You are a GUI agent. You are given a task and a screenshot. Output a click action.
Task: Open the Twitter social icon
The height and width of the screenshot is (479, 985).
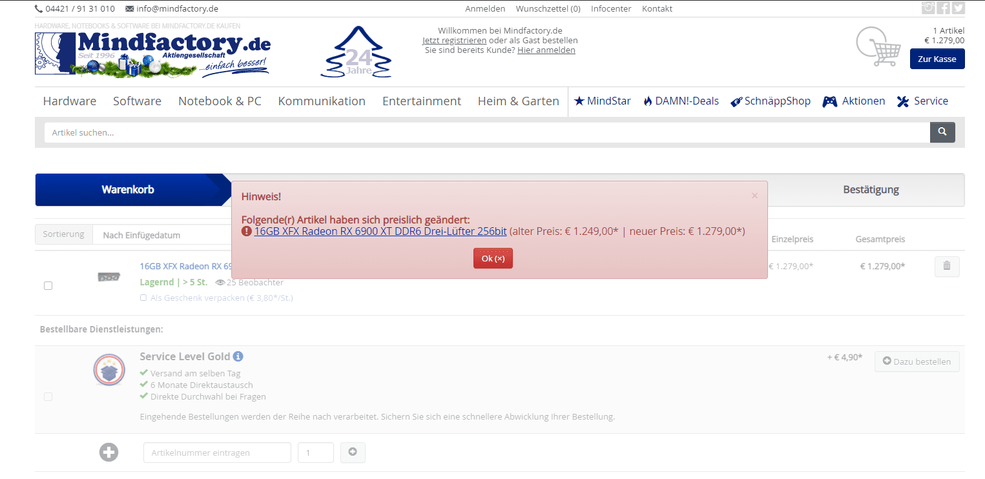pos(959,8)
